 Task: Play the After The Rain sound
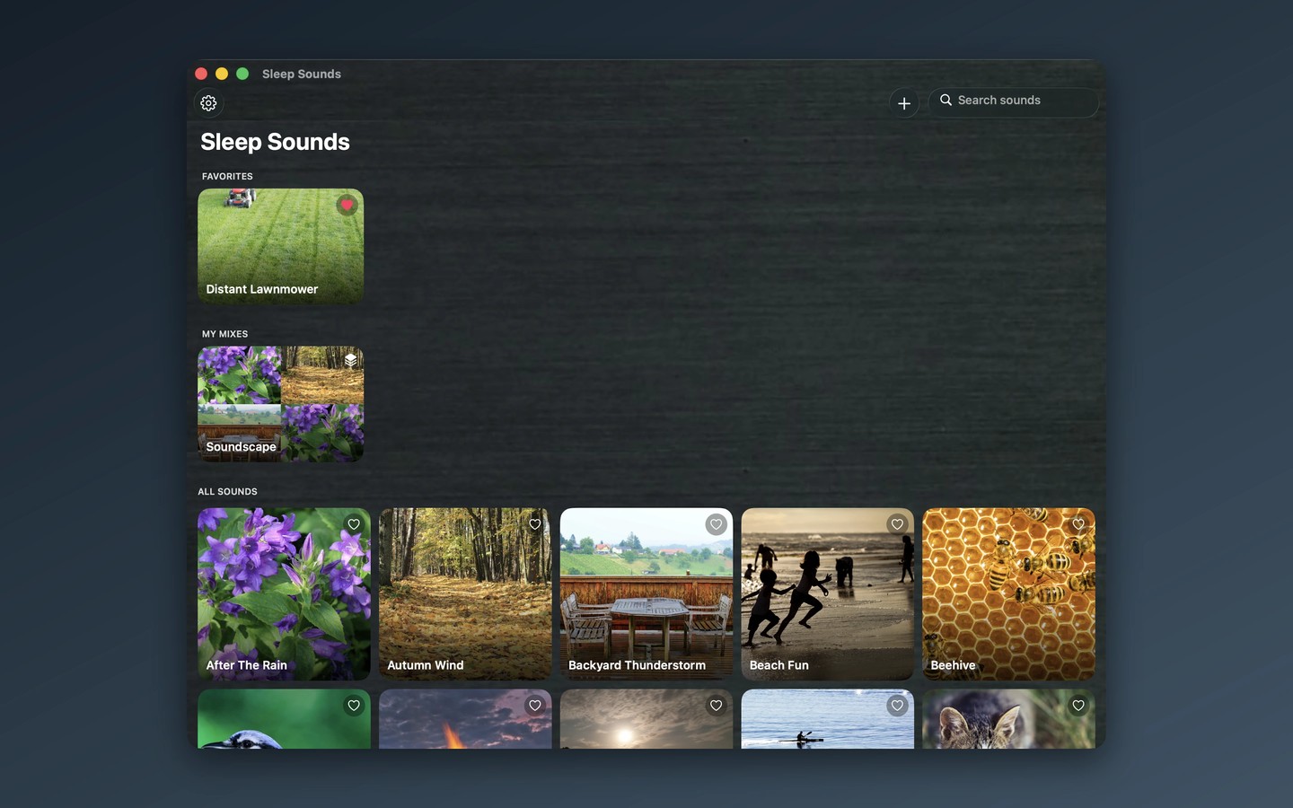[284, 594]
